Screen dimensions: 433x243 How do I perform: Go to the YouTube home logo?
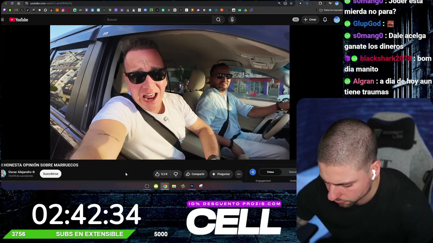(x=19, y=20)
